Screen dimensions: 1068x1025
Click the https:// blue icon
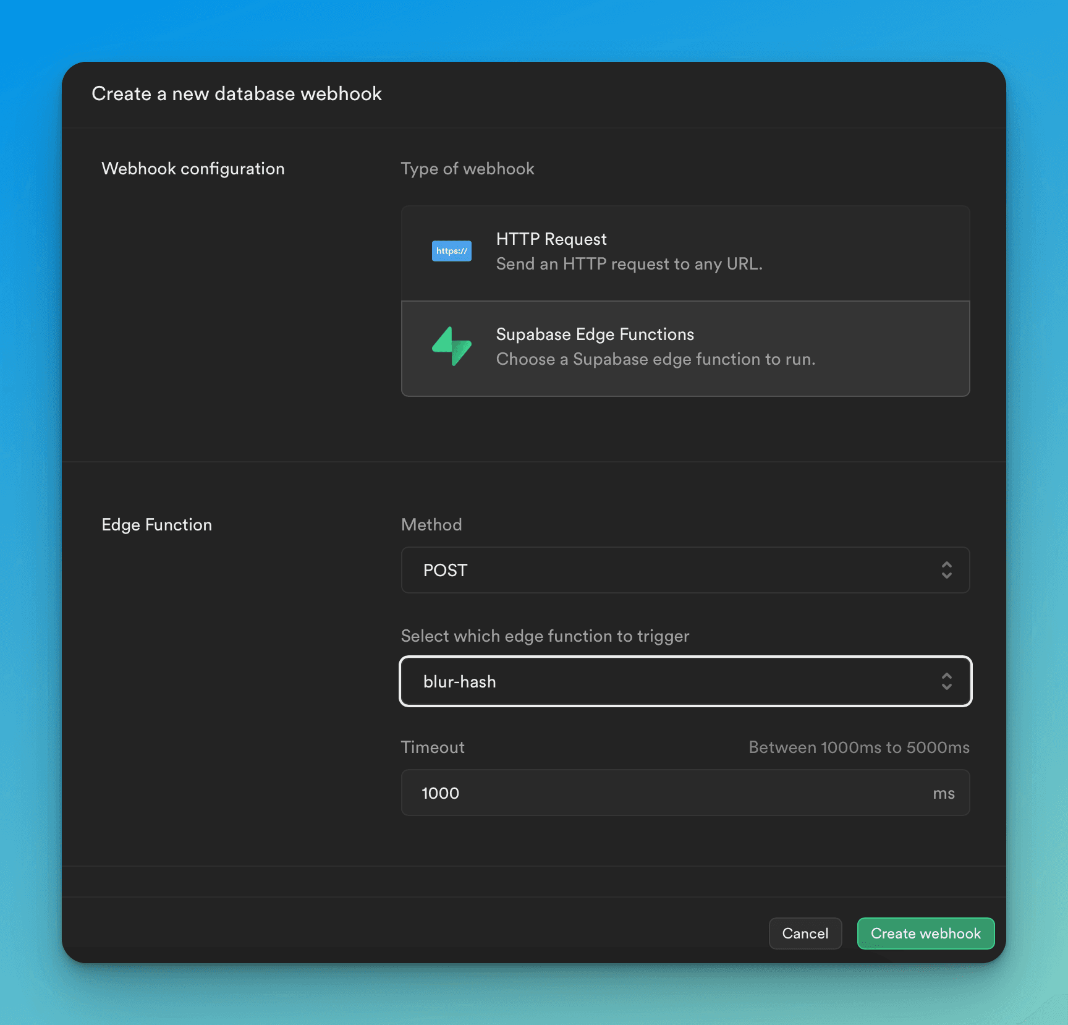(451, 251)
